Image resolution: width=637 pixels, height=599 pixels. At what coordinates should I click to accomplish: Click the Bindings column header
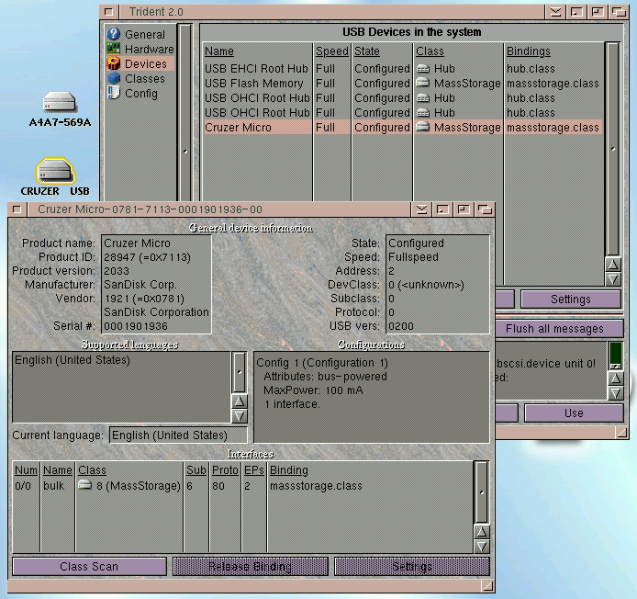528,51
